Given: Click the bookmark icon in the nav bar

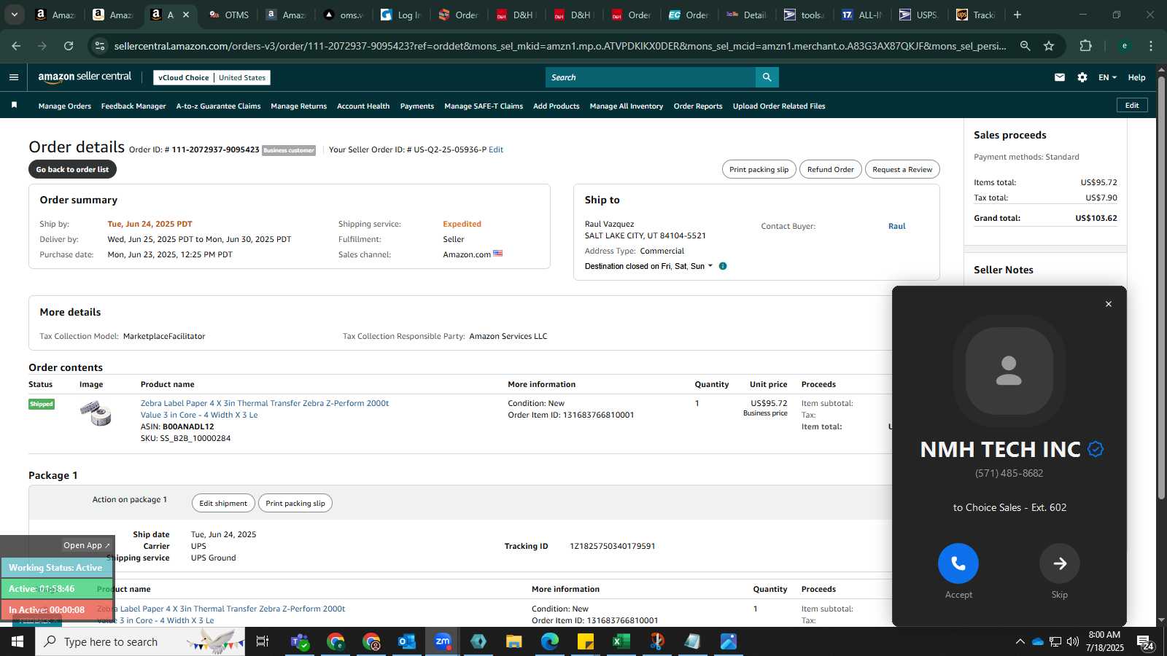Looking at the screenshot, I should click(x=14, y=106).
